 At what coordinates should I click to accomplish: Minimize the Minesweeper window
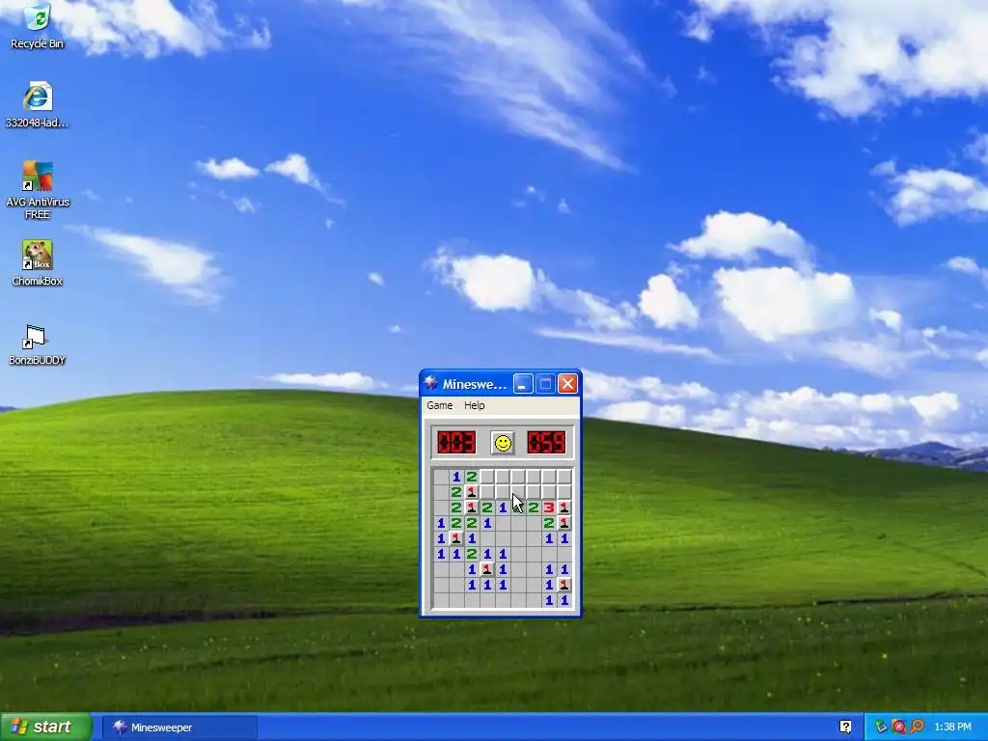pos(523,383)
